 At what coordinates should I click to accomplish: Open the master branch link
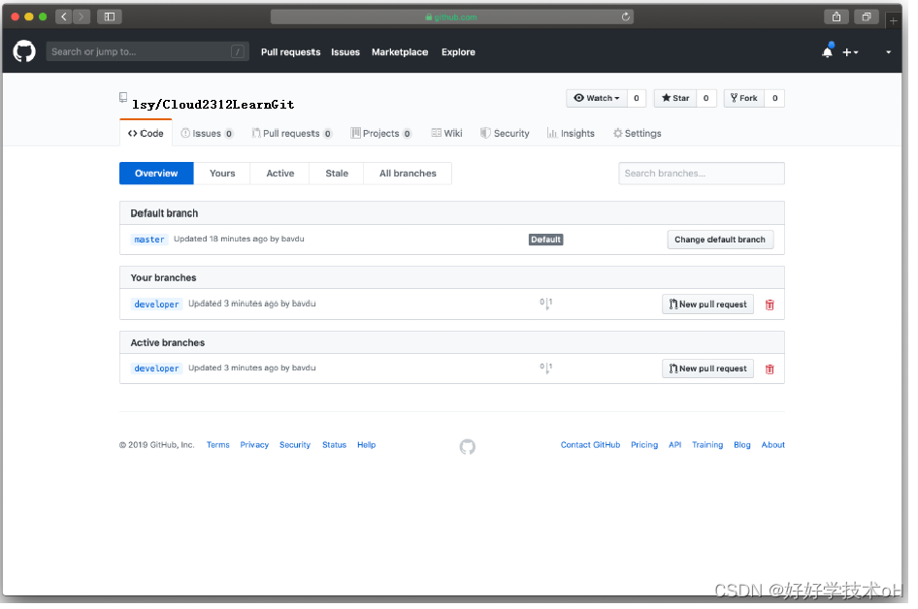[x=149, y=240]
